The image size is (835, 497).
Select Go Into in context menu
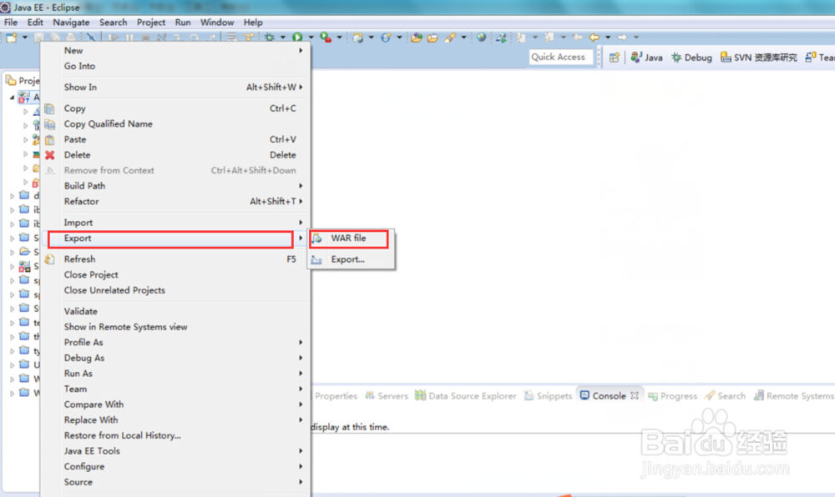point(175,66)
